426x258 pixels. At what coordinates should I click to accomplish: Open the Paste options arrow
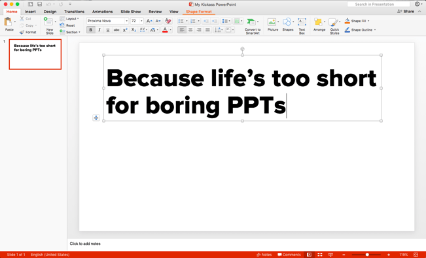click(15, 22)
